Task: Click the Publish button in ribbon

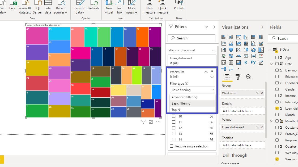Action: coord(179,6)
